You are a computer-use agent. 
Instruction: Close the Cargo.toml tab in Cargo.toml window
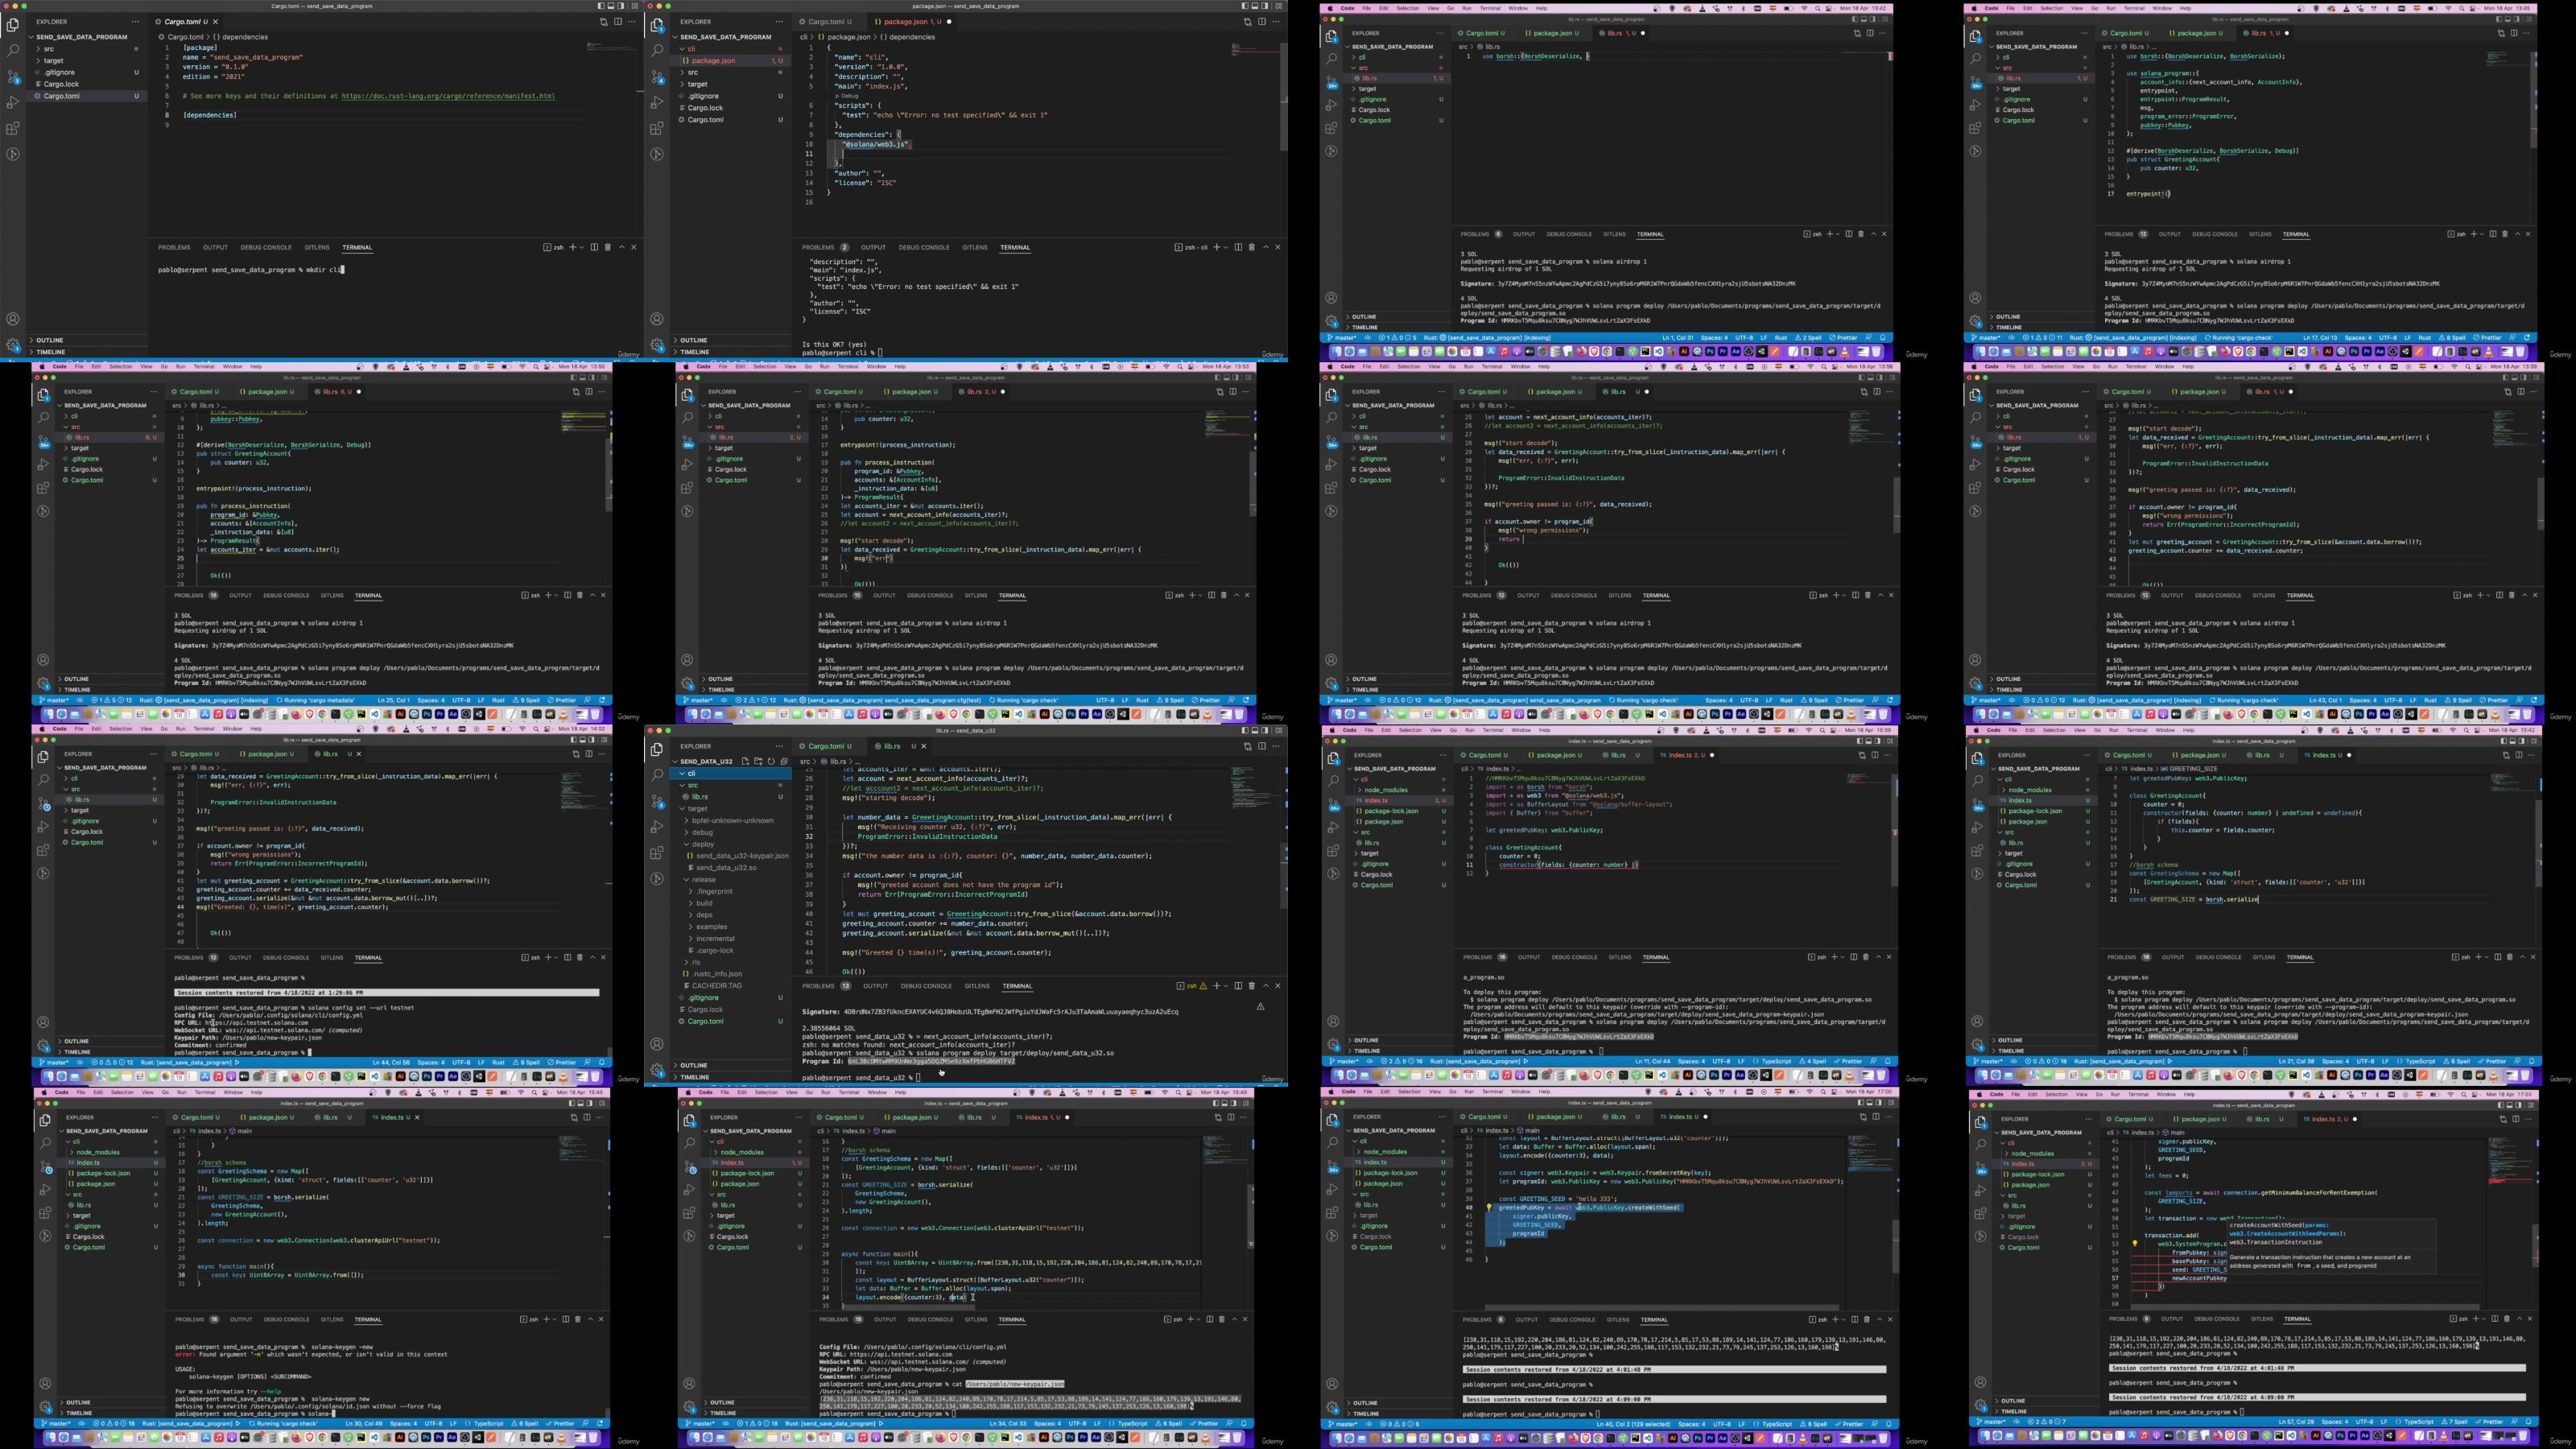(215, 21)
